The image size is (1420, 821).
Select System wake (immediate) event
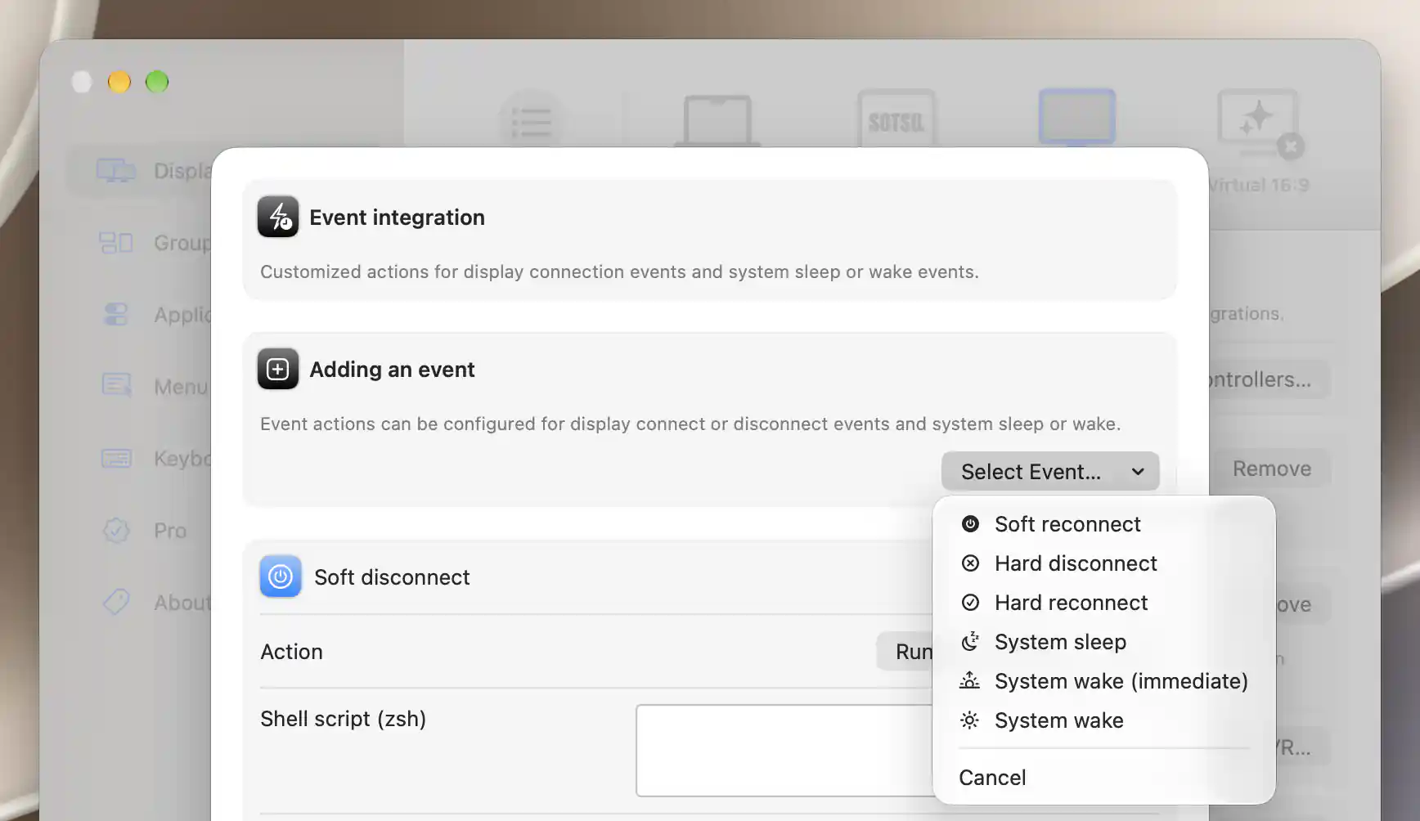tap(1103, 681)
